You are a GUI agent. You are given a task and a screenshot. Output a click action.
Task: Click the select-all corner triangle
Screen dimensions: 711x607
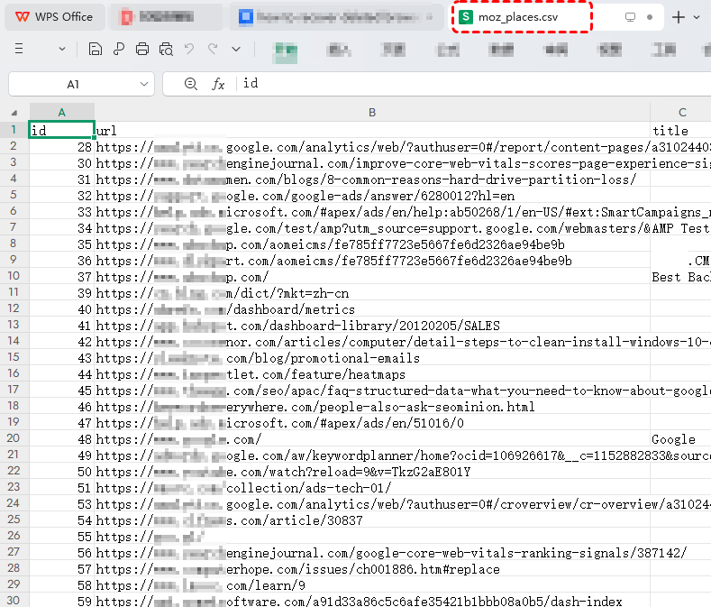pyautogui.click(x=14, y=113)
